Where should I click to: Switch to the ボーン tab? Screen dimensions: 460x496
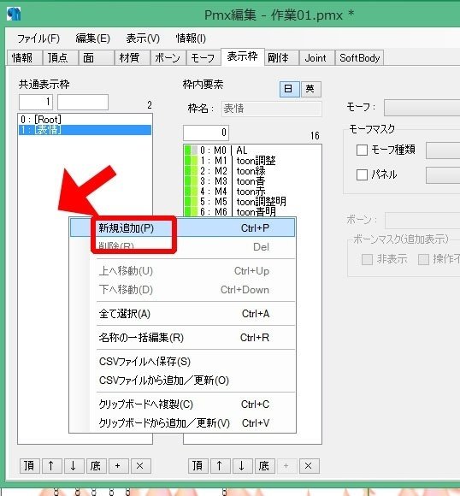point(168,58)
